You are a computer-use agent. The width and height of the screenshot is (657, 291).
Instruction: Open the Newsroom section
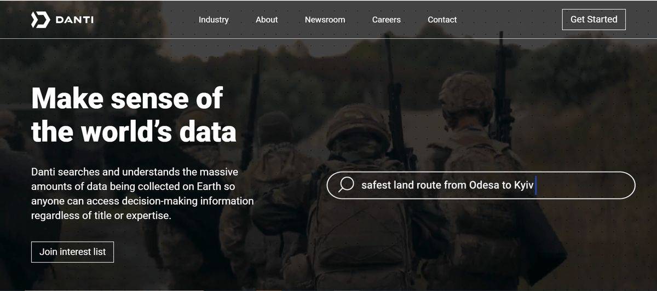(x=325, y=20)
